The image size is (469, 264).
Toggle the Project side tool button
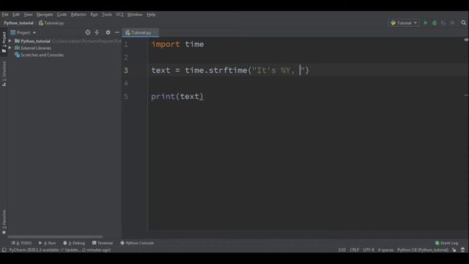pos(4,43)
